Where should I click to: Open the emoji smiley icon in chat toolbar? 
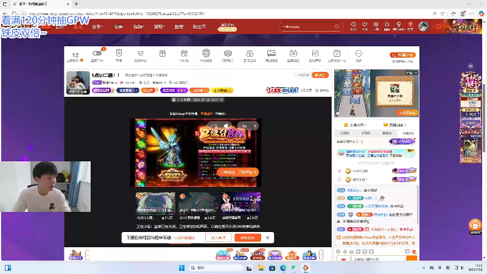(338, 251)
